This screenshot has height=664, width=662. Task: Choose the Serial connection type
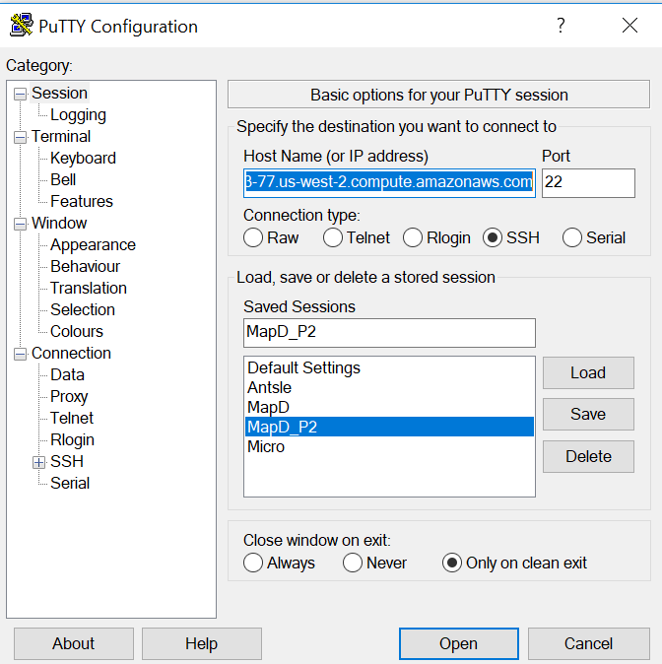(572, 237)
